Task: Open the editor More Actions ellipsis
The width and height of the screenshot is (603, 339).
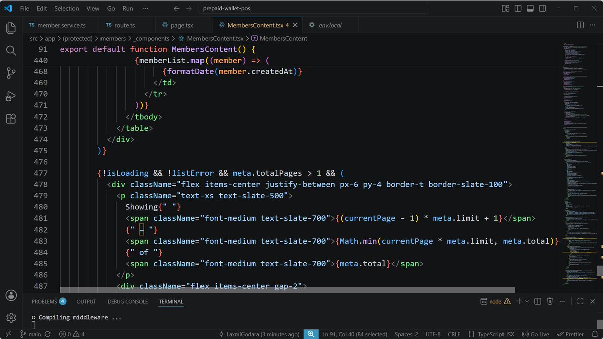Action: tap(593, 25)
